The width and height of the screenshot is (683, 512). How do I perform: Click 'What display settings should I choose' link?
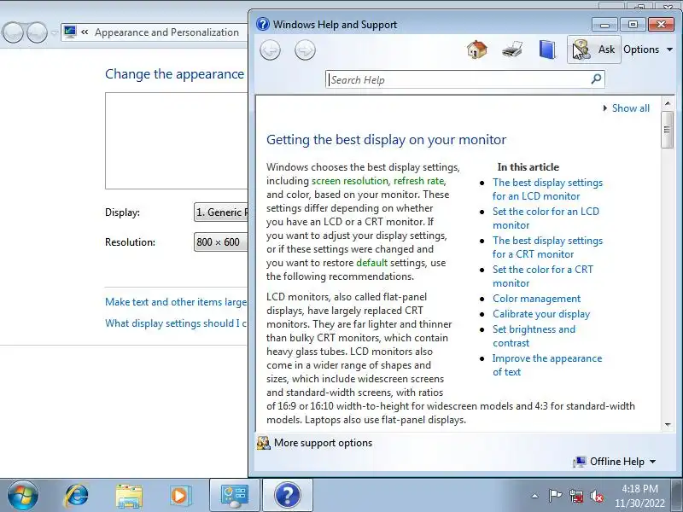tap(176, 323)
